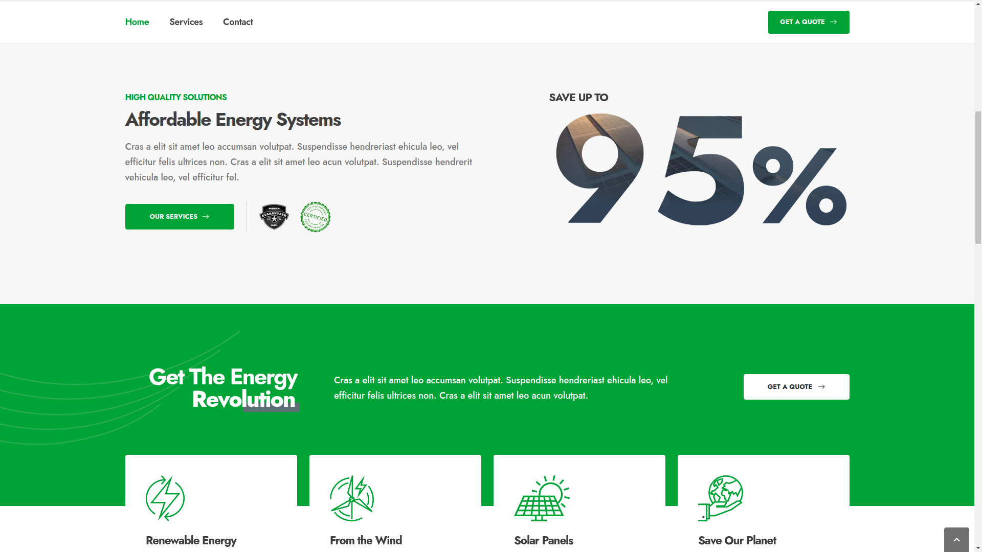Click the Premium Guaranteed Label badge
The image size is (982, 552).
coord(274,216)
